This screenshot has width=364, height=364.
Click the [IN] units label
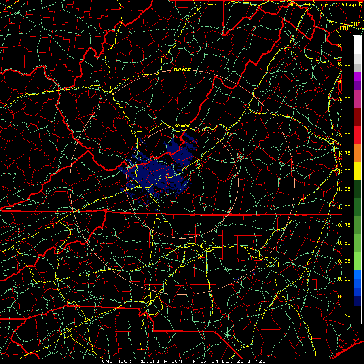345,28
